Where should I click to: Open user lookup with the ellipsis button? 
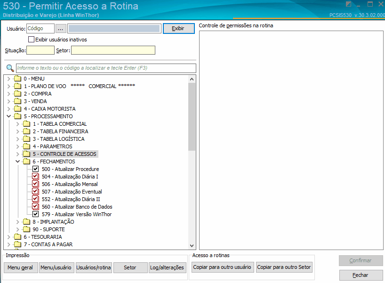61,29
